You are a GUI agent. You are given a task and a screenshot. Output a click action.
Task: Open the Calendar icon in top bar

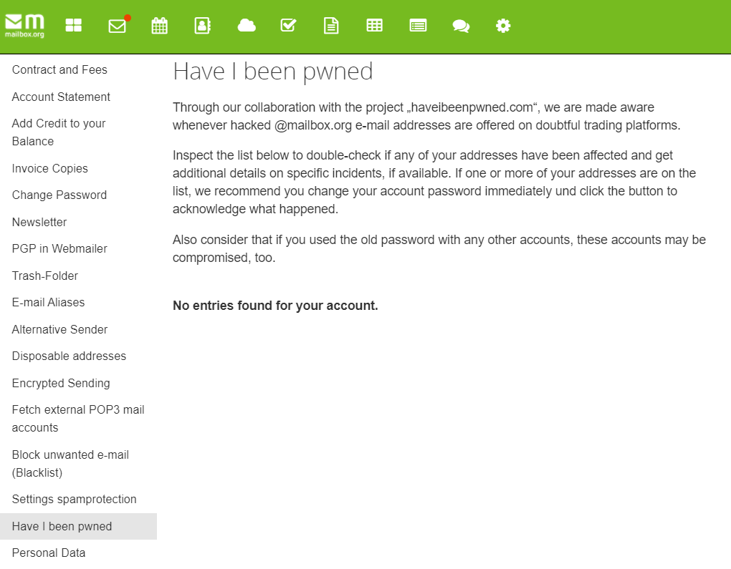click(x=159, y=26)
